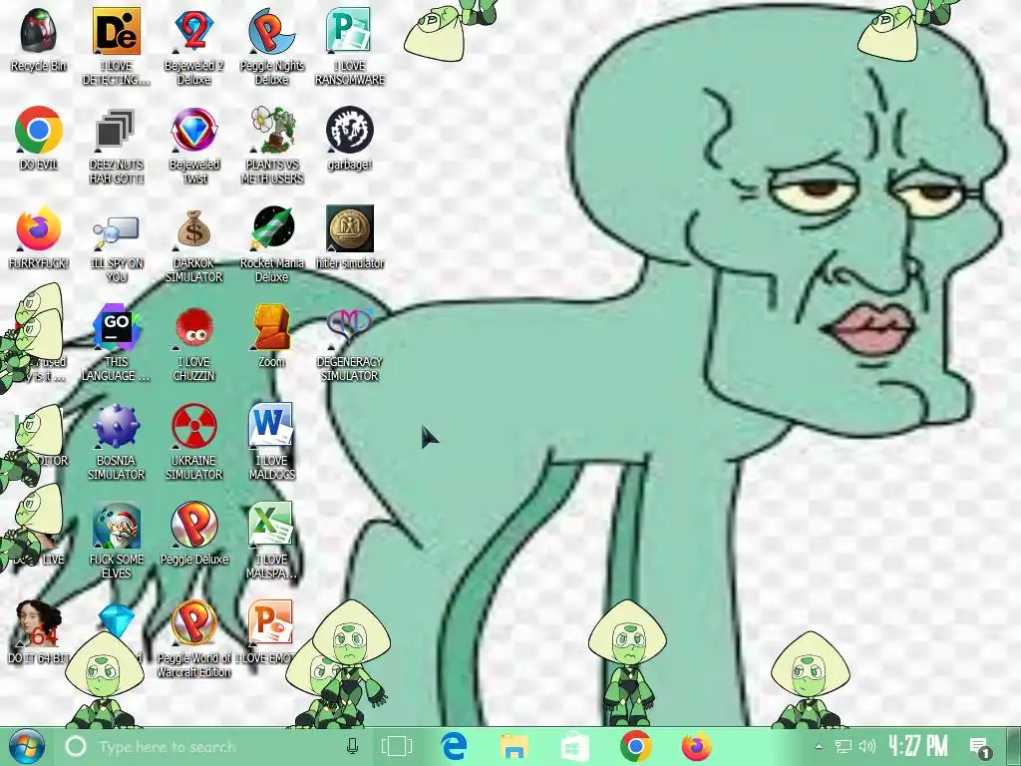
Task: Open the Start menu button
Action: tap(27, 746)
